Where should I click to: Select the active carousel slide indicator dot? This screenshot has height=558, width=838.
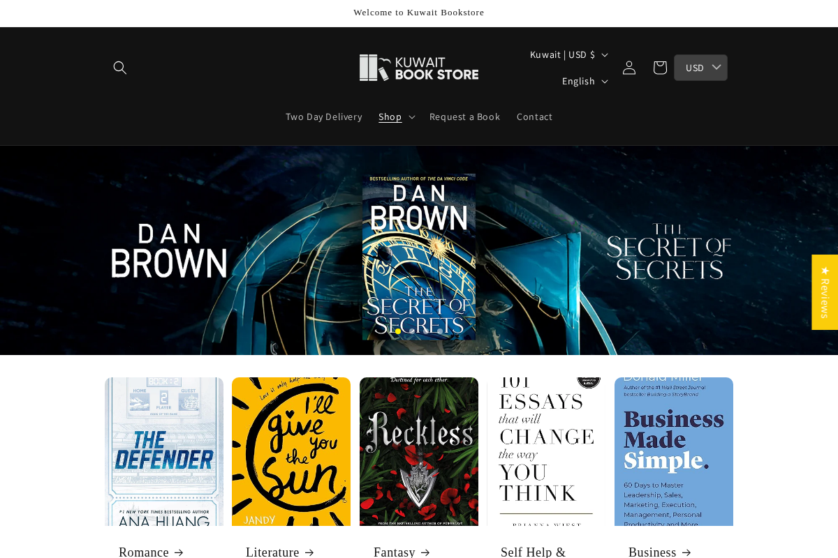click(397, 331)
